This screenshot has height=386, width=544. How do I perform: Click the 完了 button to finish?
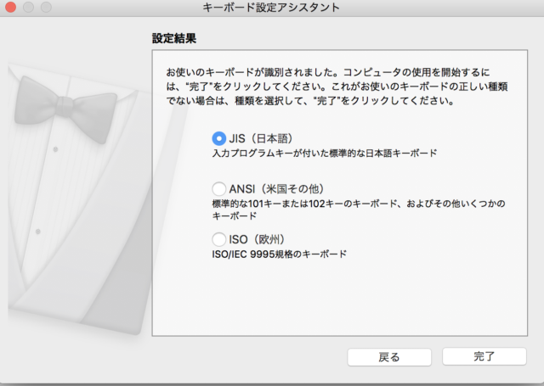484,356
